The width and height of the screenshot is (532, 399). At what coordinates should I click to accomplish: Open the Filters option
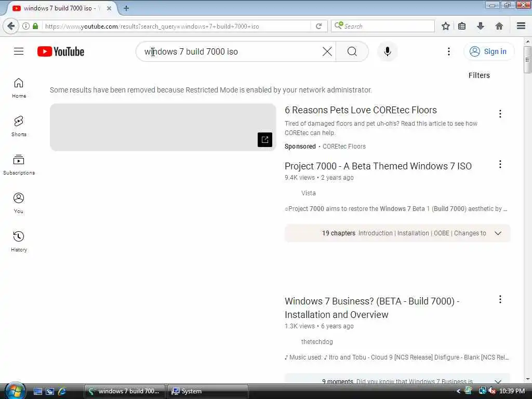click(478, 75)
